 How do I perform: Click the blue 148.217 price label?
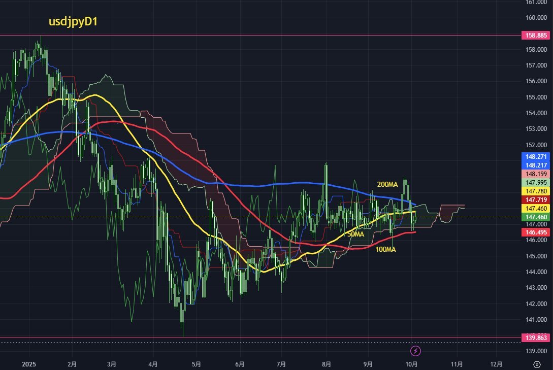tap(536, 165)
